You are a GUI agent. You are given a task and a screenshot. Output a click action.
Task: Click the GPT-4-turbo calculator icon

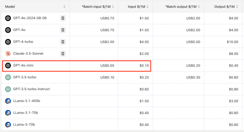(x=63, y=42)
